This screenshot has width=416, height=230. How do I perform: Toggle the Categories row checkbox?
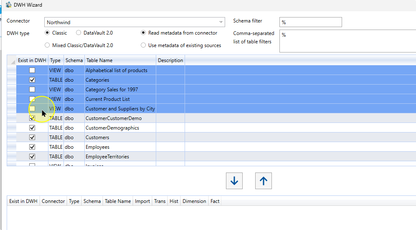(32, 80)
